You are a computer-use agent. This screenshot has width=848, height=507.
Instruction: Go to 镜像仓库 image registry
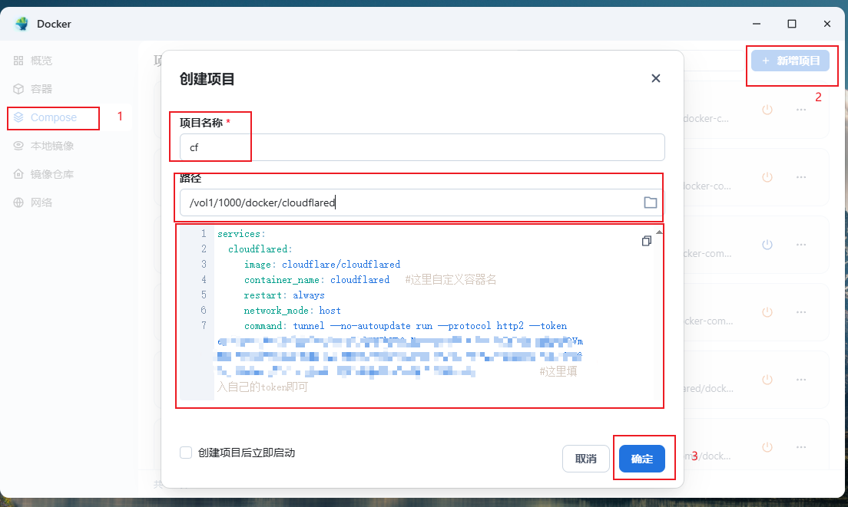coord(51,174)
